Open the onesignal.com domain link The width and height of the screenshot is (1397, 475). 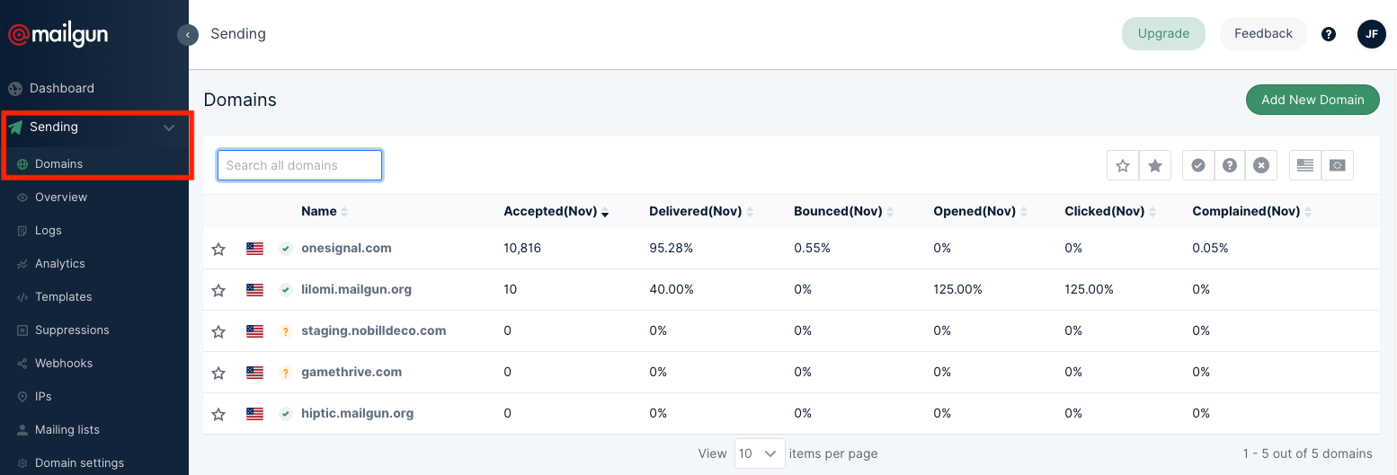(346, 249)
